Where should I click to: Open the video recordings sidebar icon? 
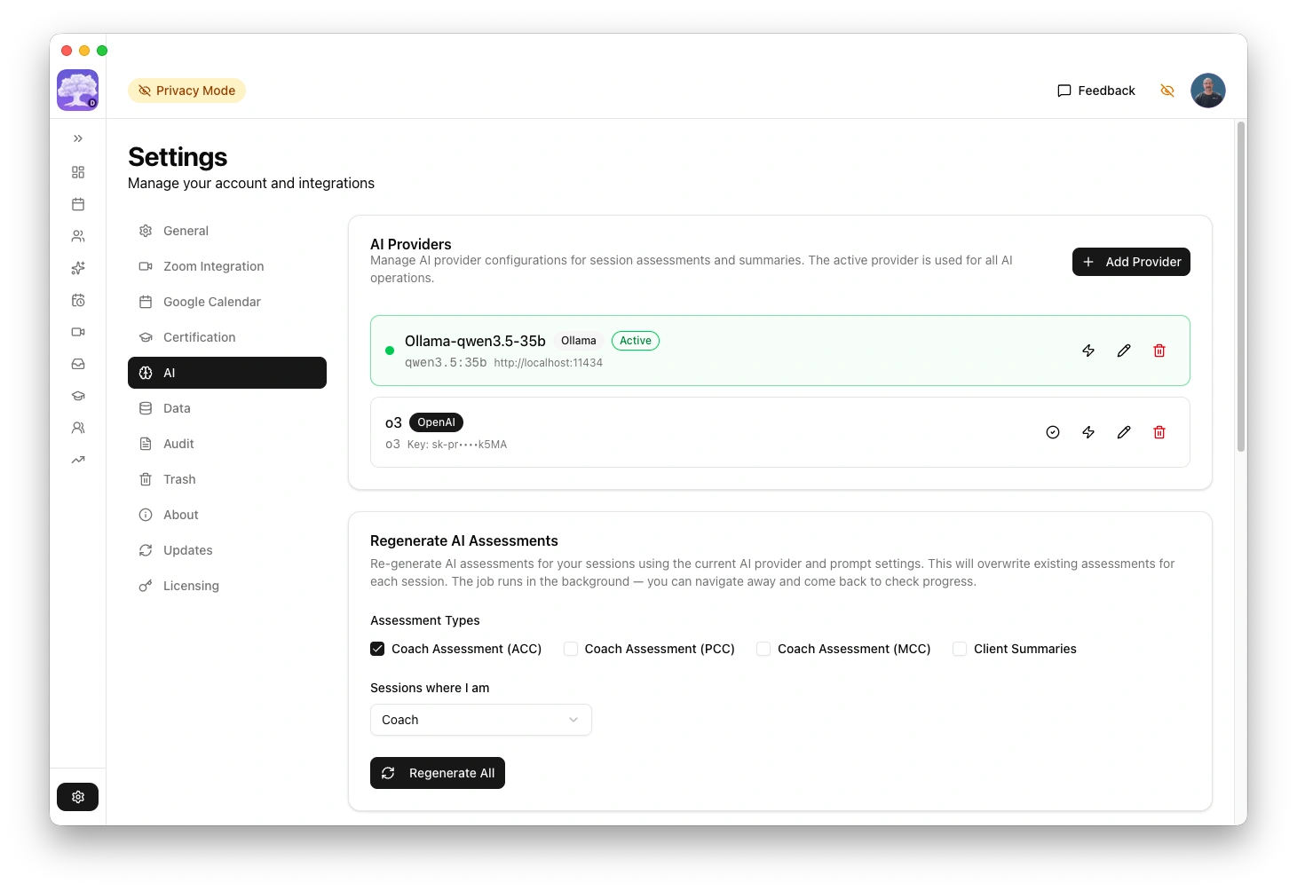pyautogui.click(x=78, y=332)
